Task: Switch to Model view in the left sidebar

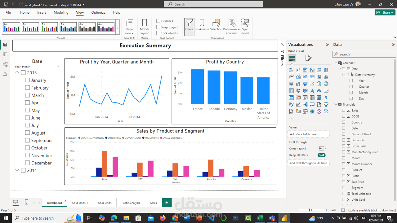Action: [5, 64]
